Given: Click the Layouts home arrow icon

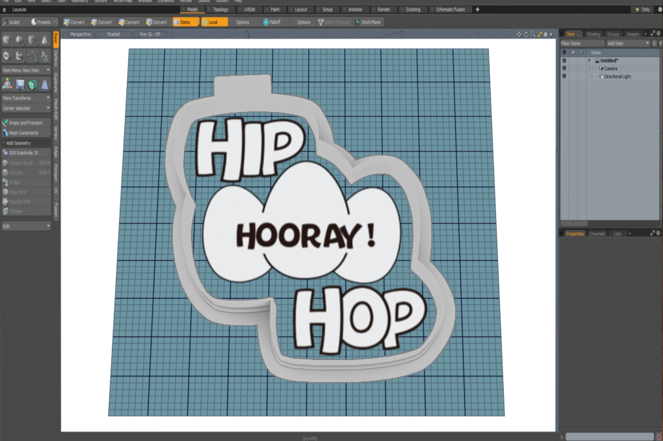Looking at the screenshot, I should [x=5, y=9].
